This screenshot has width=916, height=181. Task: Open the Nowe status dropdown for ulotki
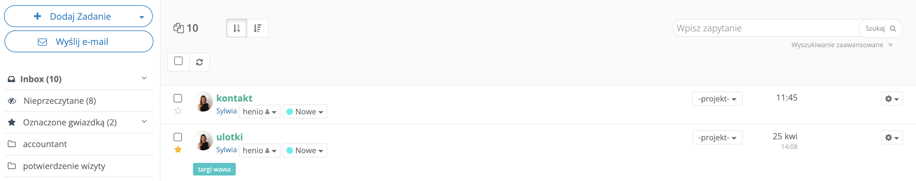305,151
